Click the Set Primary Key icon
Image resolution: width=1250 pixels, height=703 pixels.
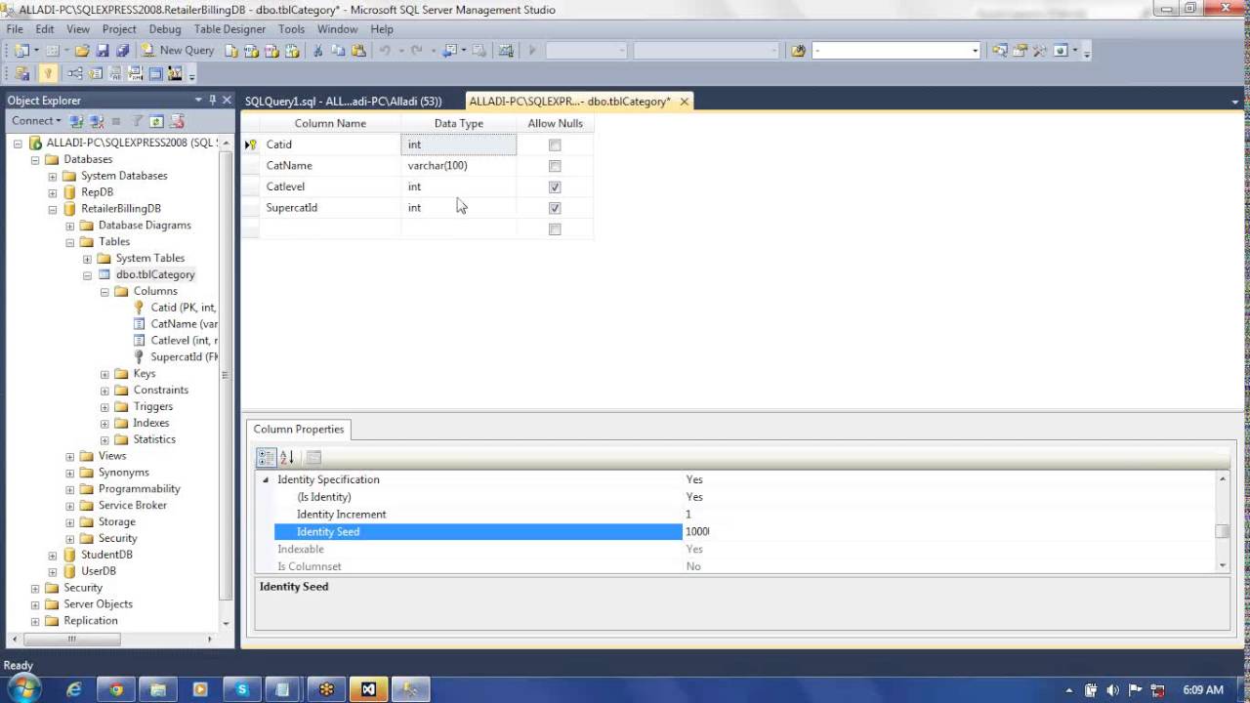pos(48,73)
